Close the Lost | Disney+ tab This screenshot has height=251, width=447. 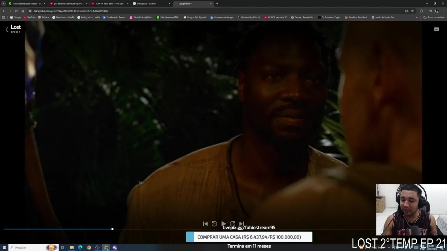pos(211,3)
